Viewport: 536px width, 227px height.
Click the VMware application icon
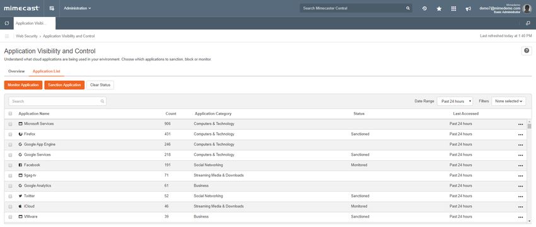pyautogui.click(x=21, y=216)
